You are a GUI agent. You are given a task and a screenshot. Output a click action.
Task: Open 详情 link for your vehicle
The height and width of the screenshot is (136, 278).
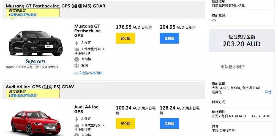[x=268, y=92]
